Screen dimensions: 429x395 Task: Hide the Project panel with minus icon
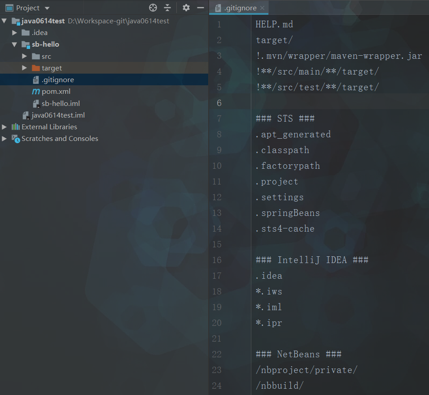pyautogui.click(x=201, y=8)
